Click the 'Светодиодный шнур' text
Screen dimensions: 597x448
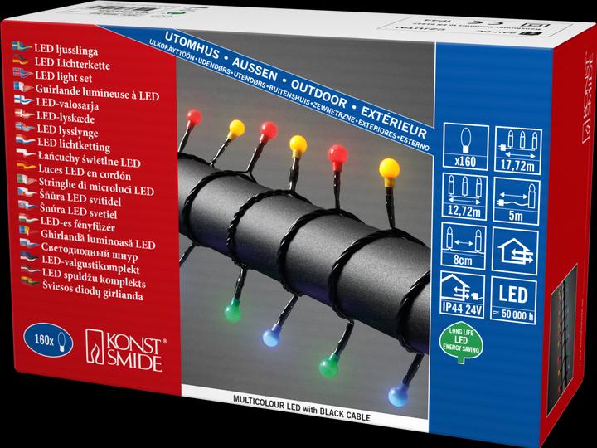tap(90, 251)
